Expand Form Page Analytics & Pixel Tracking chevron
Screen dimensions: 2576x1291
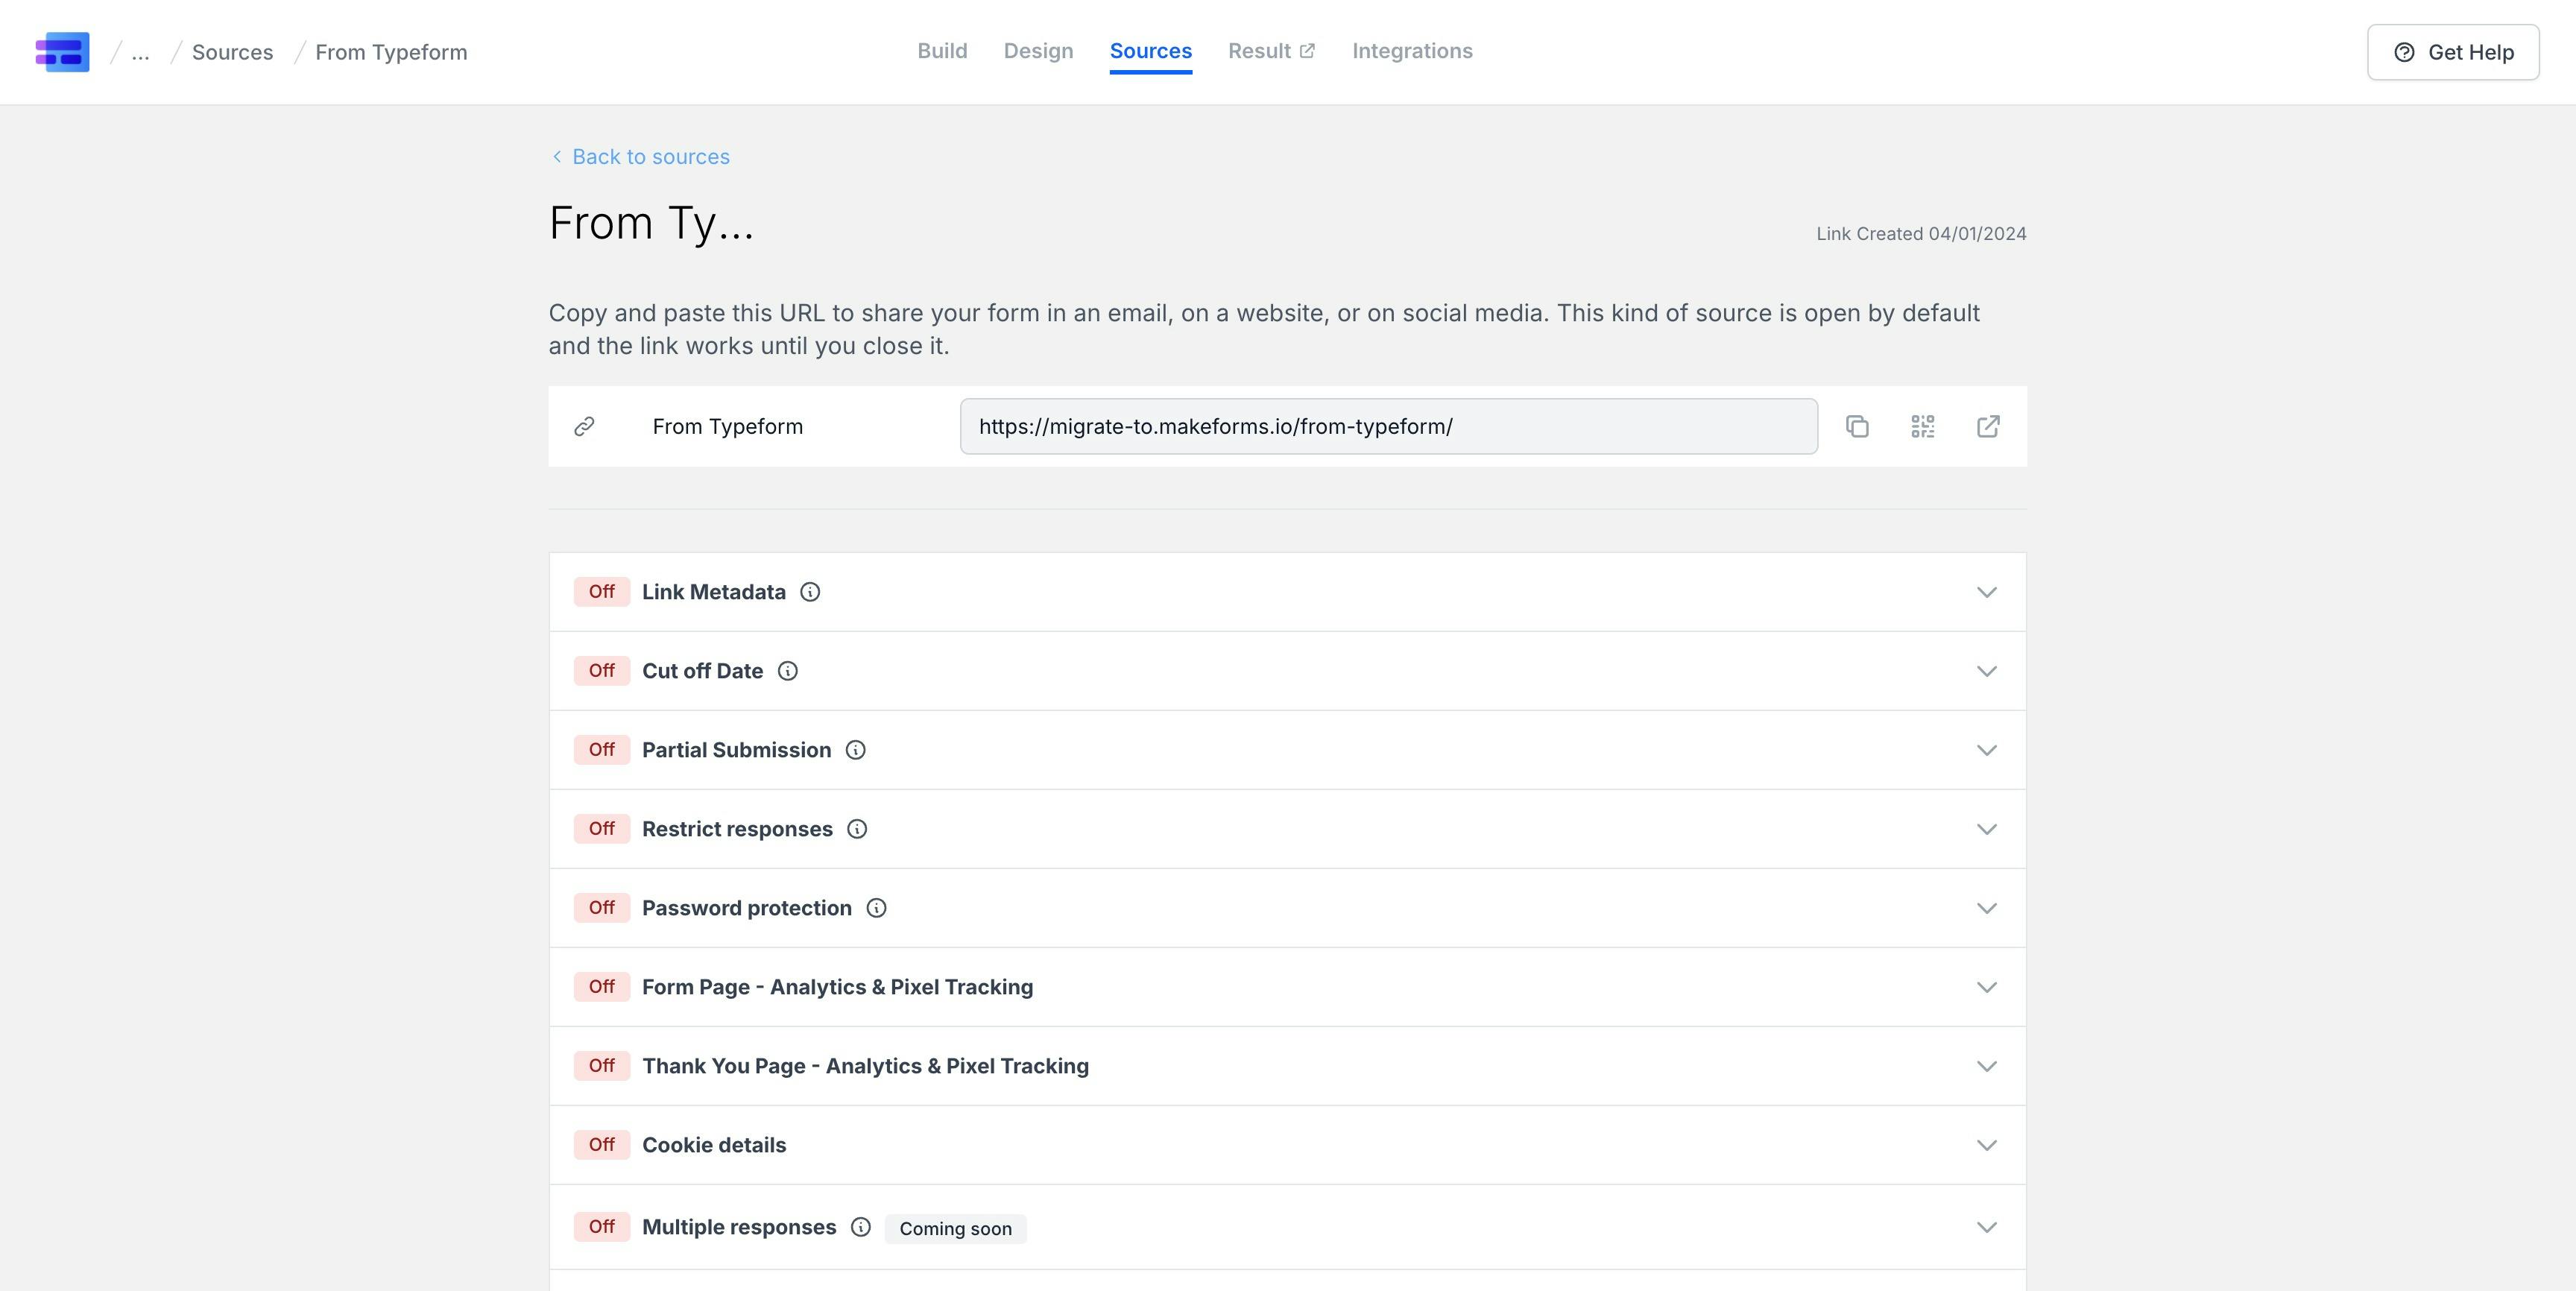[x=1987, y=987]
